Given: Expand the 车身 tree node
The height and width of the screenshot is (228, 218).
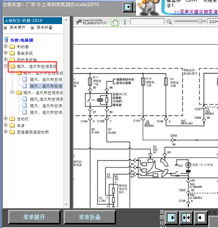Looking at the screenshot, I should pyautogui.click(x=5, y=125).
